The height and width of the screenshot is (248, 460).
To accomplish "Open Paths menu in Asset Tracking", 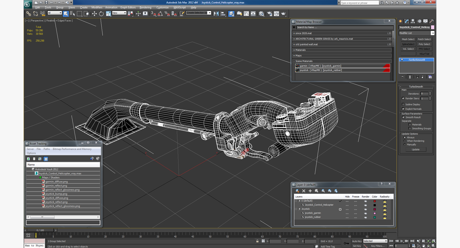I will point(47,149).
